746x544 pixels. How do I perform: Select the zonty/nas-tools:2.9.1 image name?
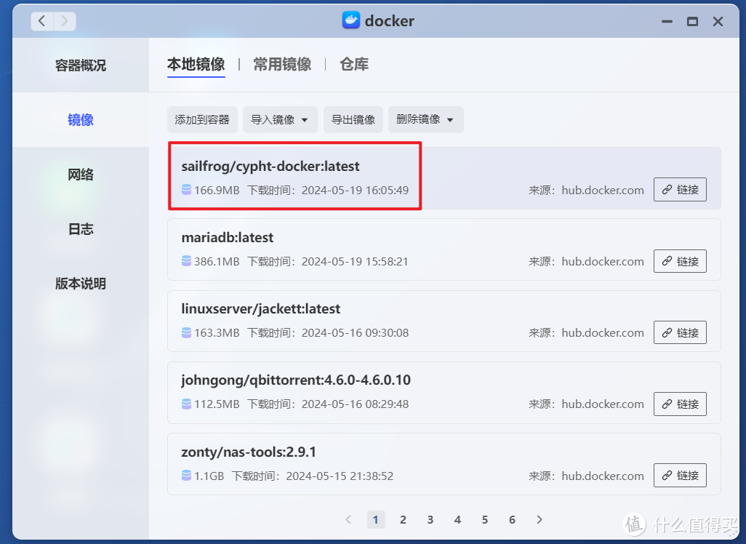pyautogui.click(x=249, y=452)
